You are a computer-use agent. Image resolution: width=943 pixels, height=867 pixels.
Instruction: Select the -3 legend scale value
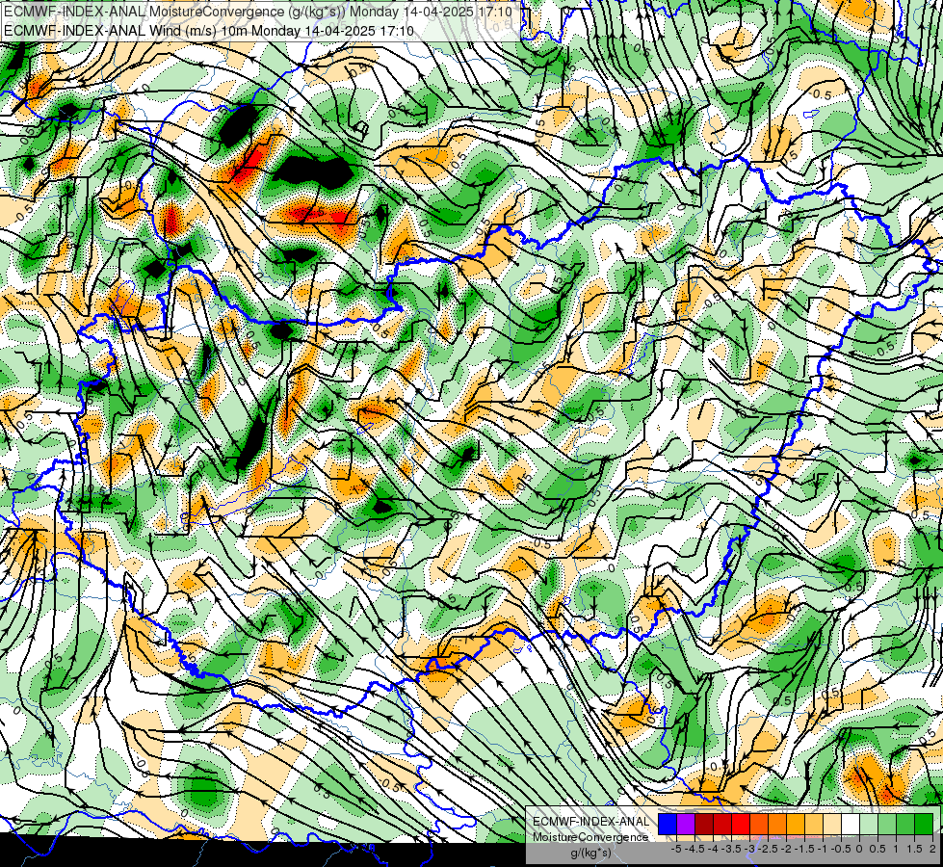pyautogui.click(x=750, y=849)
